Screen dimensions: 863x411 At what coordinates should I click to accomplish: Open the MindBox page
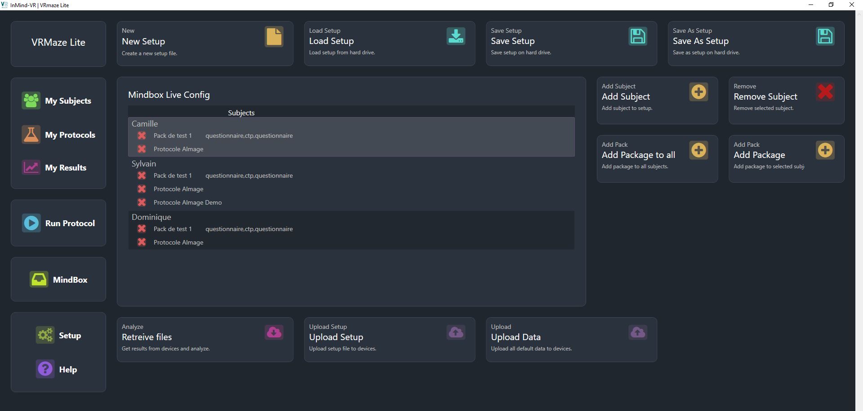pyautogui.click(x=70, y=280)
